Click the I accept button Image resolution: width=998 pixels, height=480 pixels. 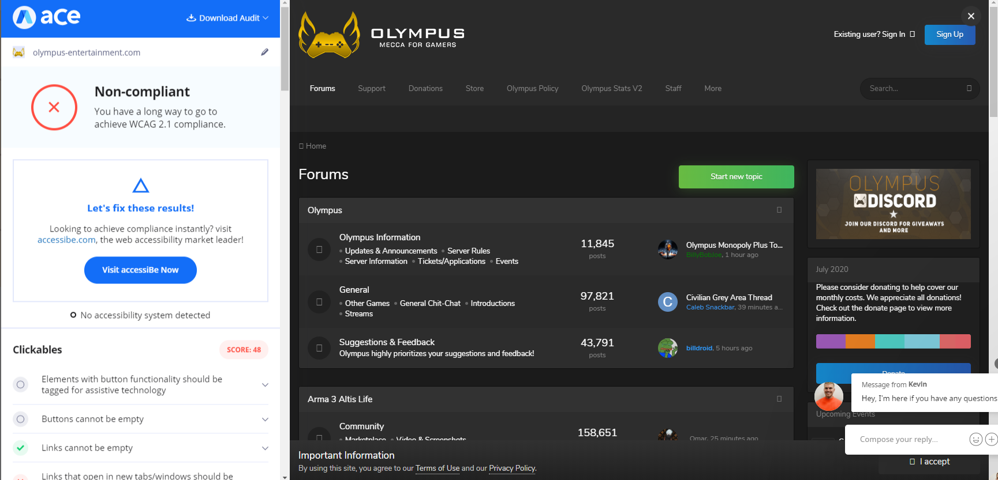929,462
